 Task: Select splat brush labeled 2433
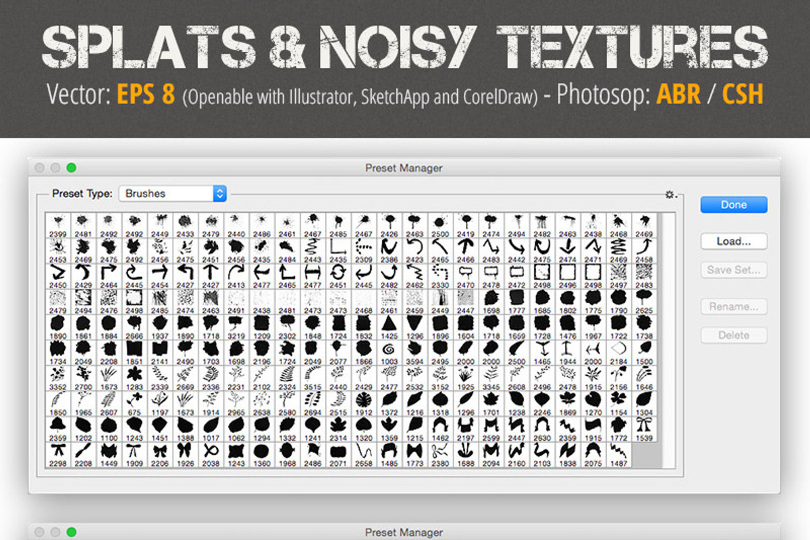click(185, 225)
